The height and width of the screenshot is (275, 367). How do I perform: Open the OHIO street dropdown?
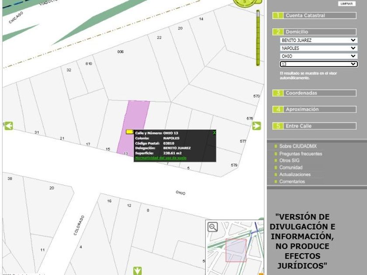(319, 56)
